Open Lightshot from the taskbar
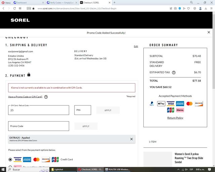 coord(63,170)
